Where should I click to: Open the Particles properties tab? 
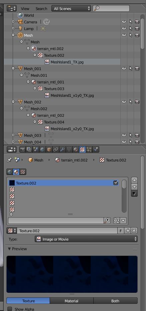(x=89, y=149)
